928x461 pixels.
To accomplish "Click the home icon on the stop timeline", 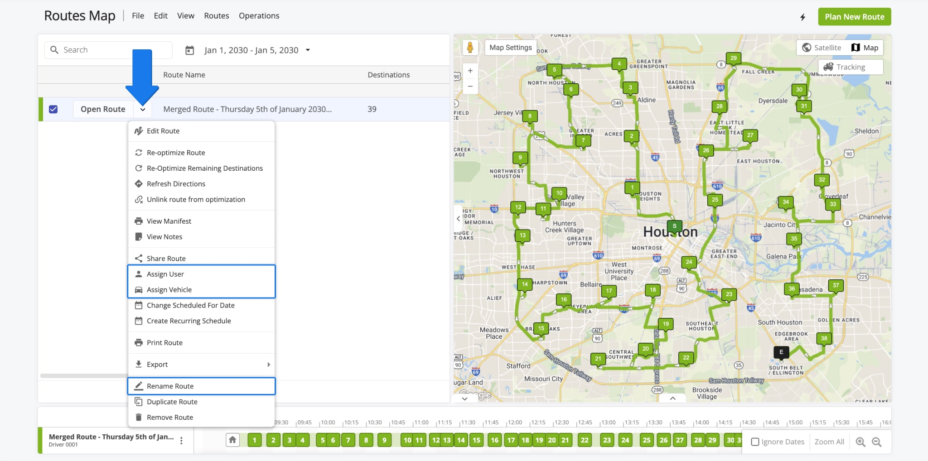I will 233,440.
